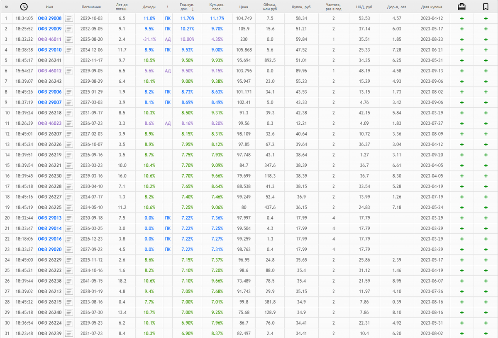Add ОФЗ 26242 to bookmarks with plus
Image resolution: width=498 pixels, height=338 pixels.
[486, 81]
